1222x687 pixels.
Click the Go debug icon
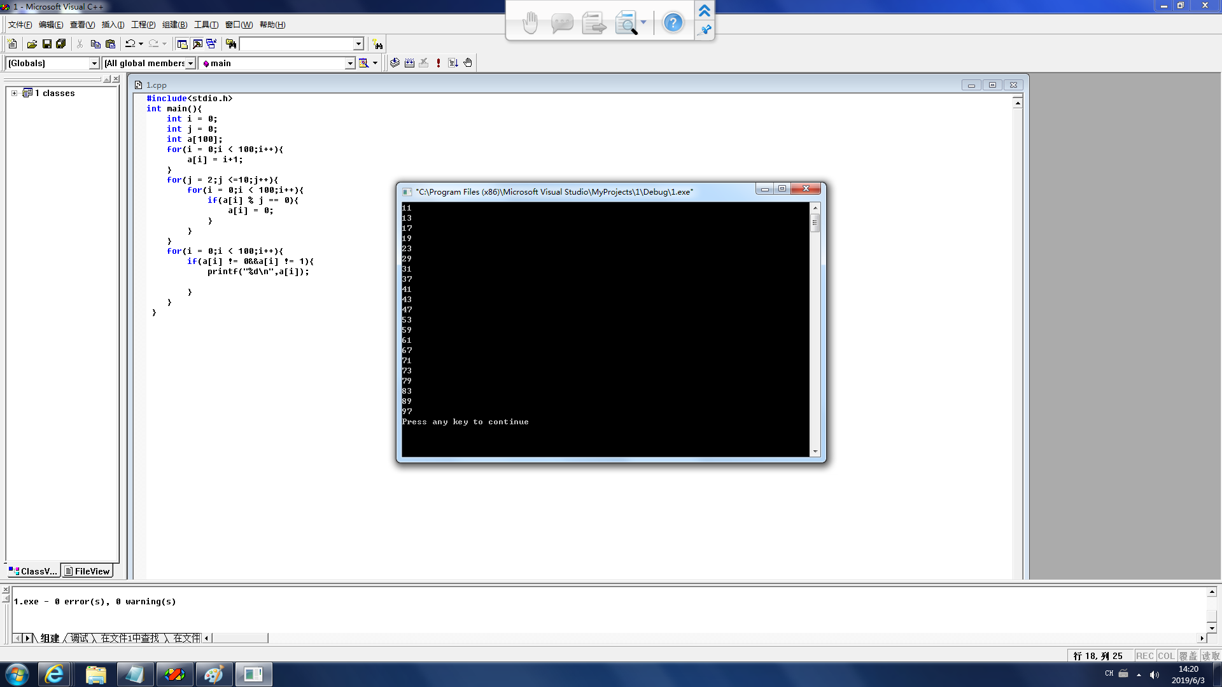(453, 63)
